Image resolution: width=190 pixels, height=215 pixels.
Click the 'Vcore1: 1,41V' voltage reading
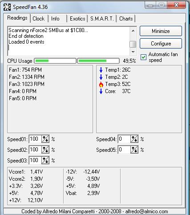pyautogui.click(x=26, y=172)
